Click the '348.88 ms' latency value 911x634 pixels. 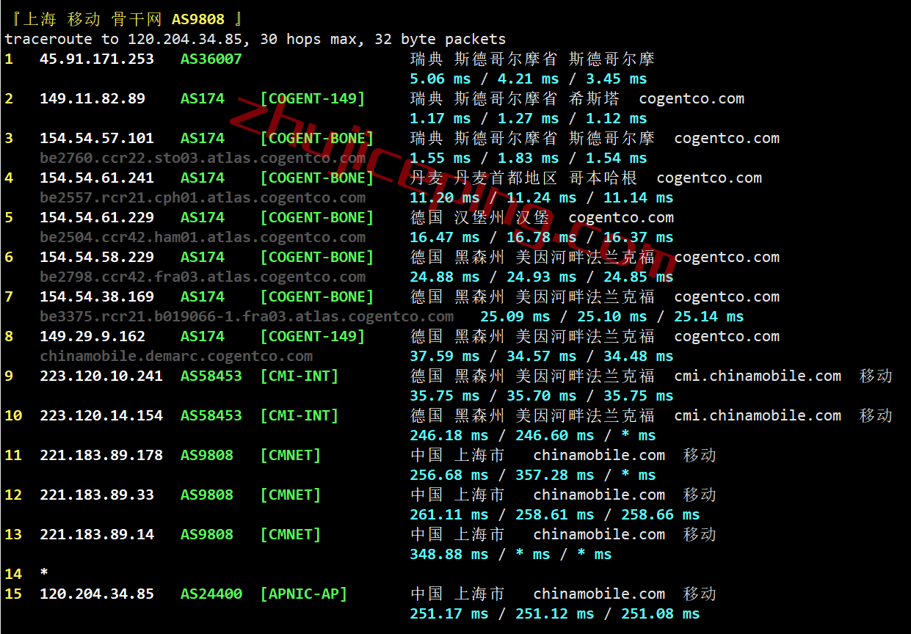[449, 554]
